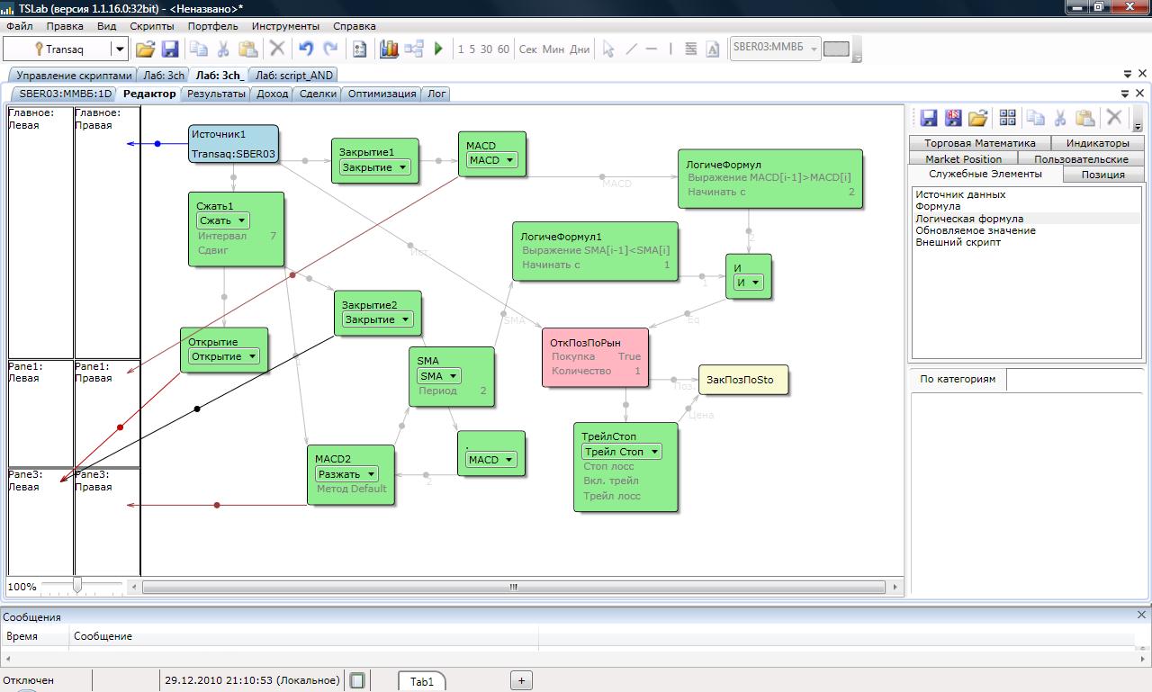Toggle the Мин timeframe button
1152x692 pixels.
[x=553, y=49]
